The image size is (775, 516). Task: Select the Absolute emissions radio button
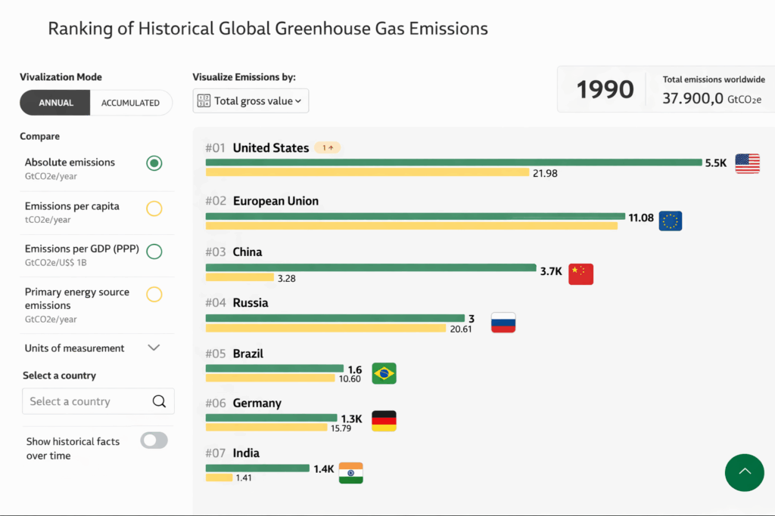click(154, 163)
